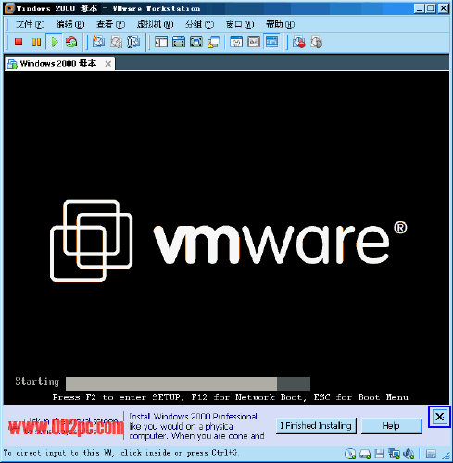Image resolution: width=453 pixels, height=463 pixels.
Task: Close the Windows 2000 母本 tab
Action: coord(108,64)
